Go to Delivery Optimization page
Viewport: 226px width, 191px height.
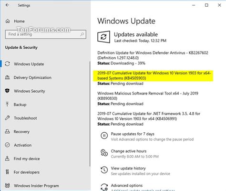pyautogui.click(x=32, y=77)
